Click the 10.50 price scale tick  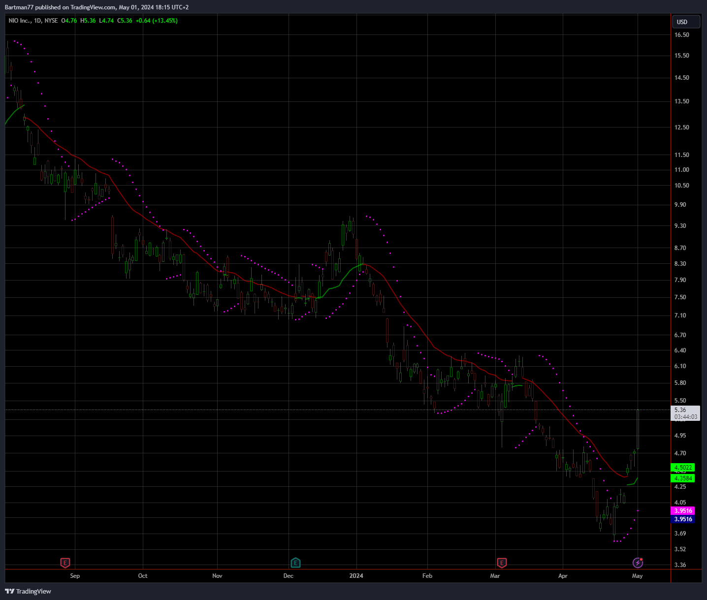[682, 186]
